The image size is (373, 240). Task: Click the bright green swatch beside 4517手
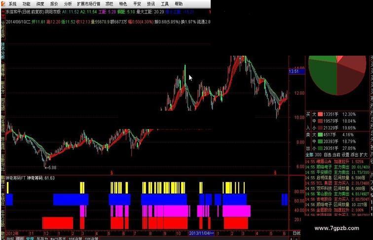[320, 135]
